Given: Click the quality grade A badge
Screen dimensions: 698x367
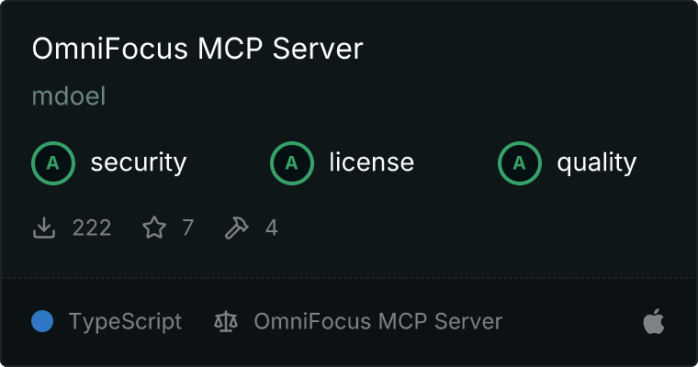Looking at the screenshot, I should click(x=520, y=163).
